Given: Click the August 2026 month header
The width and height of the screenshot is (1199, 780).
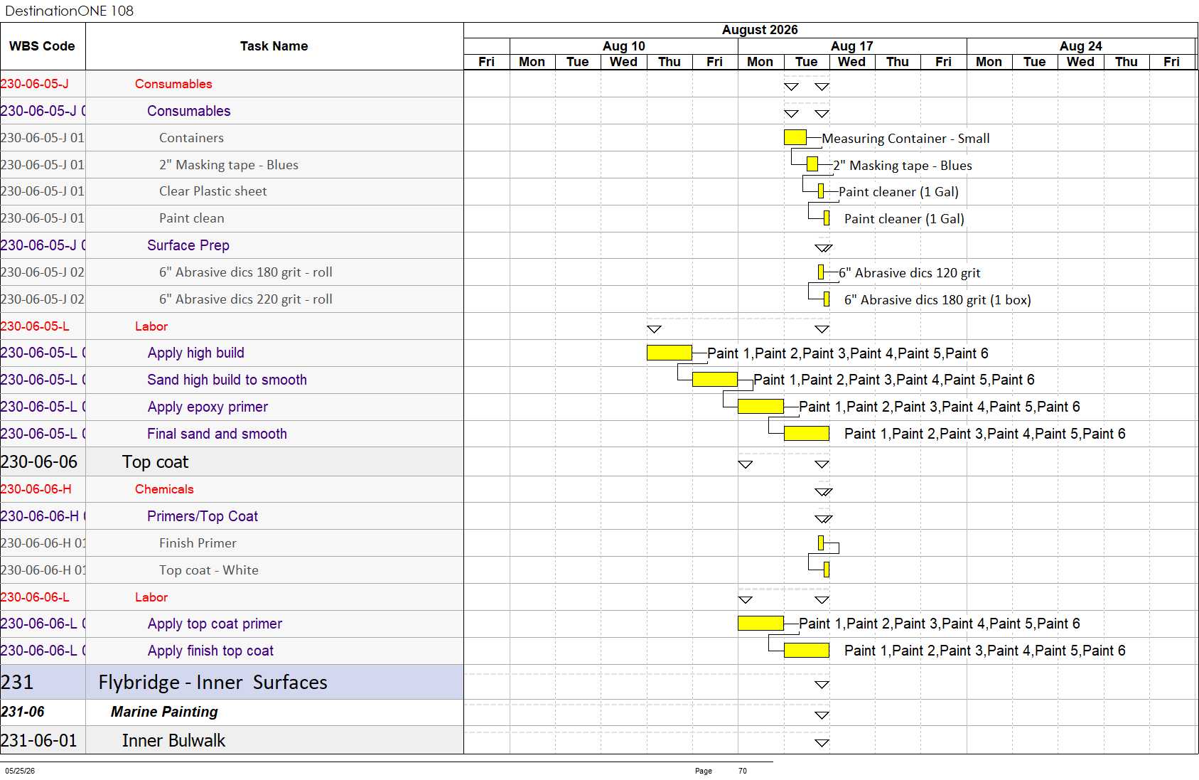Looking at the screenshot, I should [x=760, y=30].
